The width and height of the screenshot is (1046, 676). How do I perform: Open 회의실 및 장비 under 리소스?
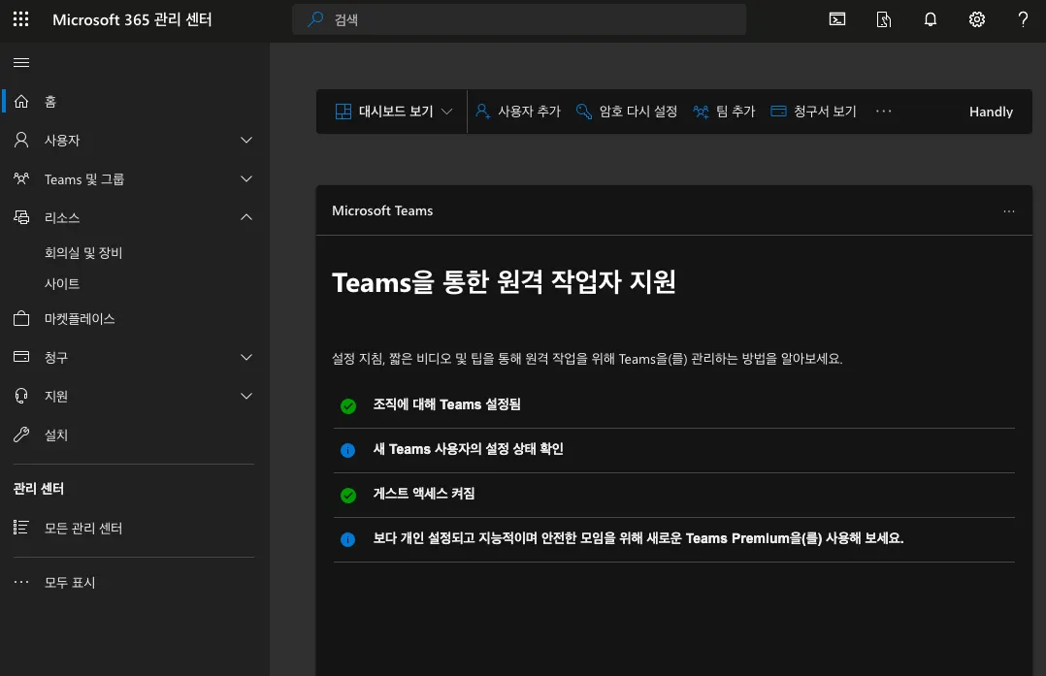[x=83, y=253]
